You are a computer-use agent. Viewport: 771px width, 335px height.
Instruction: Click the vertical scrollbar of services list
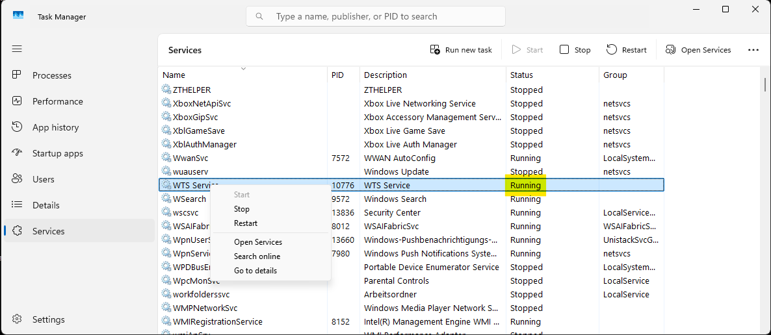tap(765, 195)
